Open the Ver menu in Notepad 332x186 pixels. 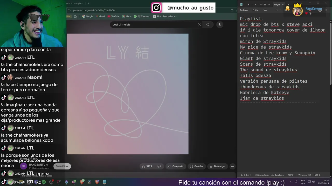[265, 10]
